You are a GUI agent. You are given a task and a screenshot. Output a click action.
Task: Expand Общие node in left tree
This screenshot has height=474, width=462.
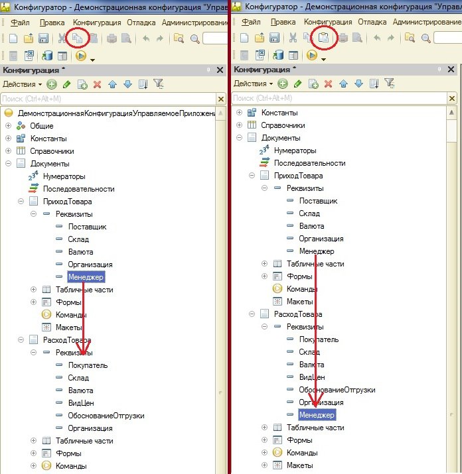point(9,126)
